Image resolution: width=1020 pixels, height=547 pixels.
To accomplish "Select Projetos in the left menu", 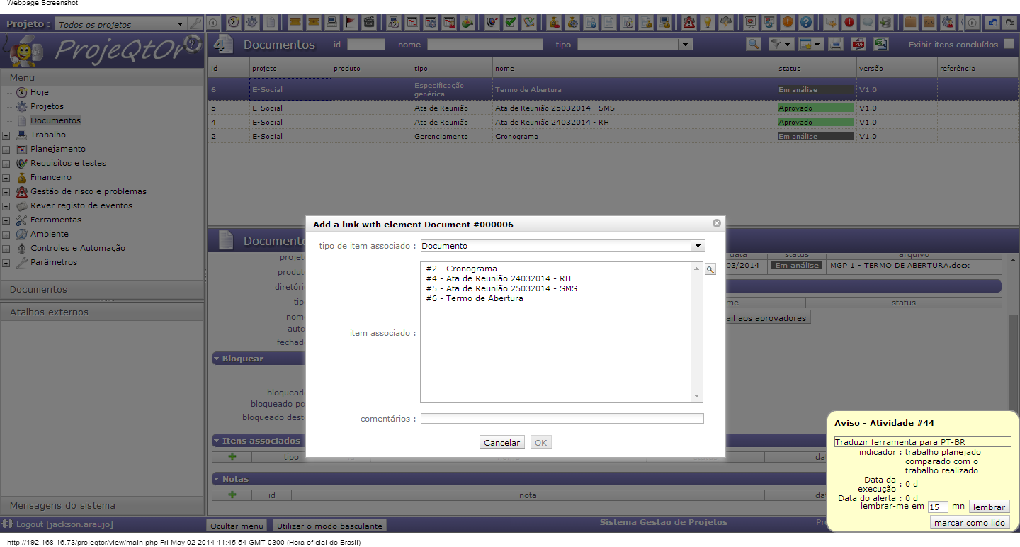I will 47,106.
